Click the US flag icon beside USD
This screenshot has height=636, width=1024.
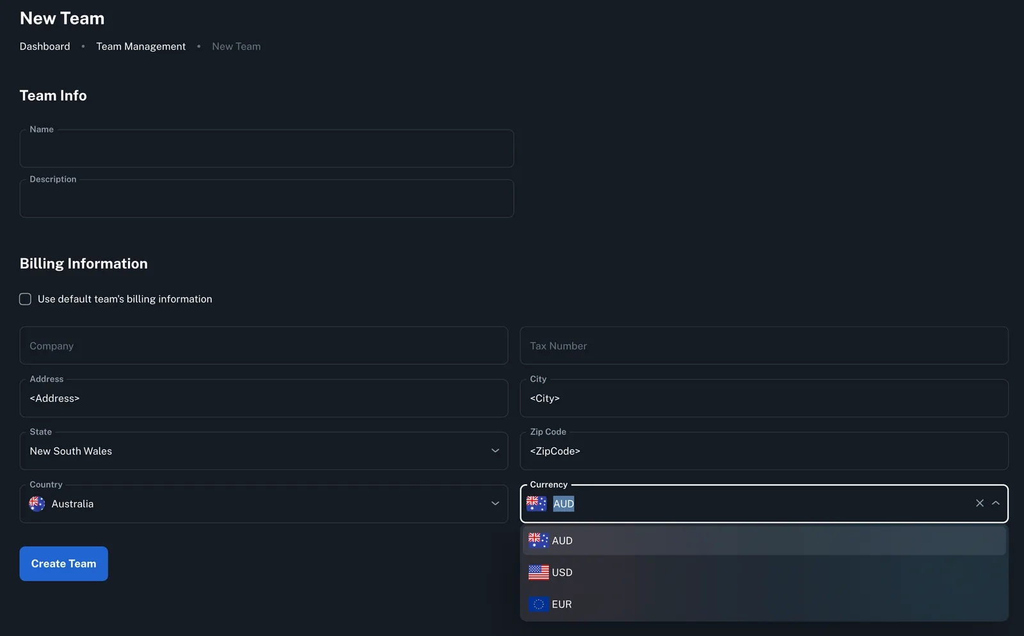click(538, 573)
